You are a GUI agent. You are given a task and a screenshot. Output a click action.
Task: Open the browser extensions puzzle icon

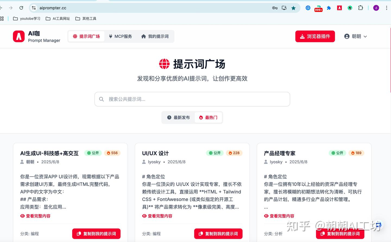click(361, 8)
